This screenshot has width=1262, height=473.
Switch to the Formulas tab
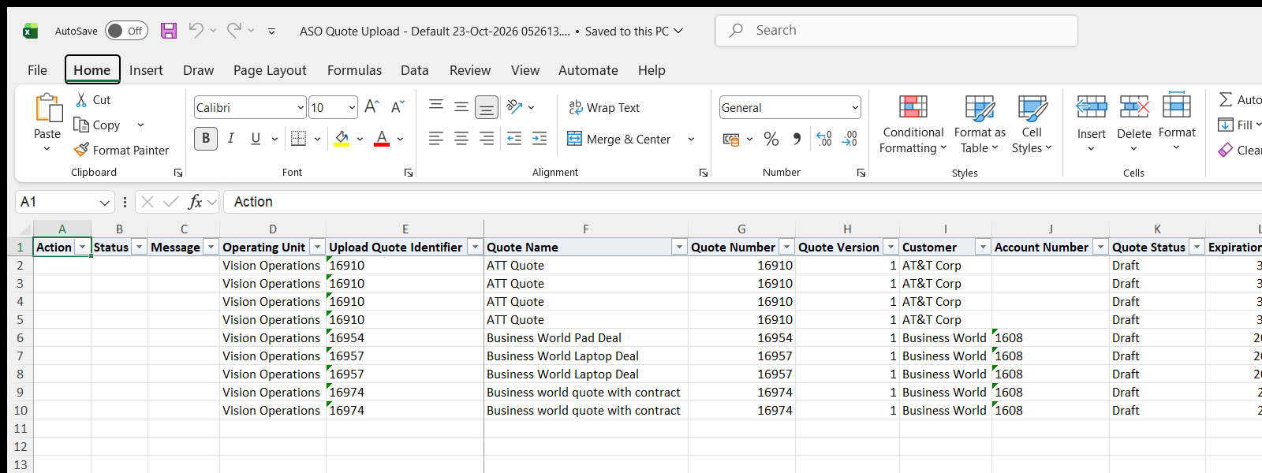pos(354,70)
